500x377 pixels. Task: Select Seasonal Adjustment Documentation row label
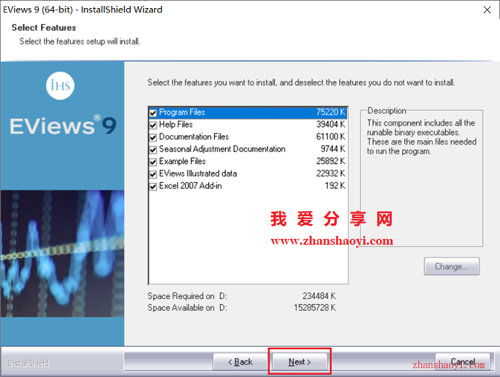coord(222,149)
